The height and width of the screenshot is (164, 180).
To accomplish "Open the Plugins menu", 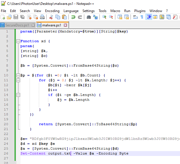I will click(x=140, y=11).
